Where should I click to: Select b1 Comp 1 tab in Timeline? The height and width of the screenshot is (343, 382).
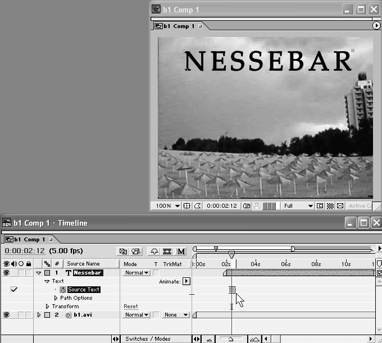[27, 239]
